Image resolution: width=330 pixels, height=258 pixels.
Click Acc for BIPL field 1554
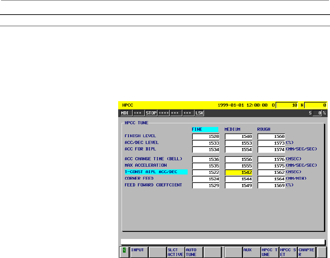(x=238, y=150)
